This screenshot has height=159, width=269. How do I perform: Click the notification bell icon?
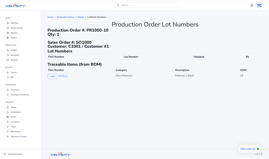pyautogui.click(x=252, y=5)
